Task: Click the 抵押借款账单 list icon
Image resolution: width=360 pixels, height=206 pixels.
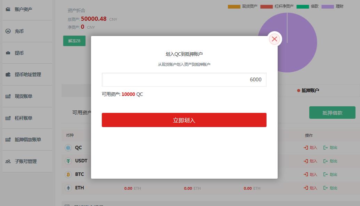Action: tap(8, 140)
